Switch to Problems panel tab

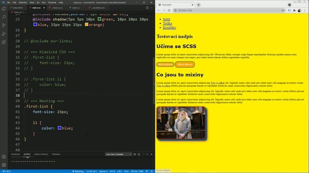pos(15,154)
